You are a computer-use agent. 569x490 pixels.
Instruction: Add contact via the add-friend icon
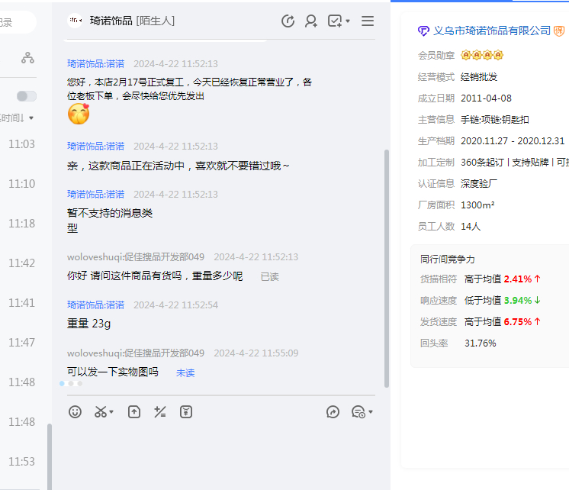(311, 21)
